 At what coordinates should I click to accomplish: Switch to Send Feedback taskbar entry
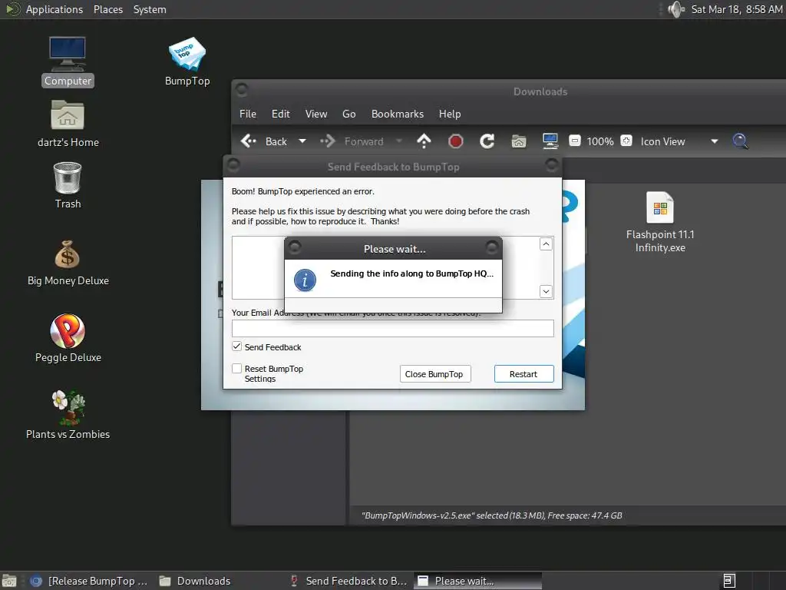(349, 581)
